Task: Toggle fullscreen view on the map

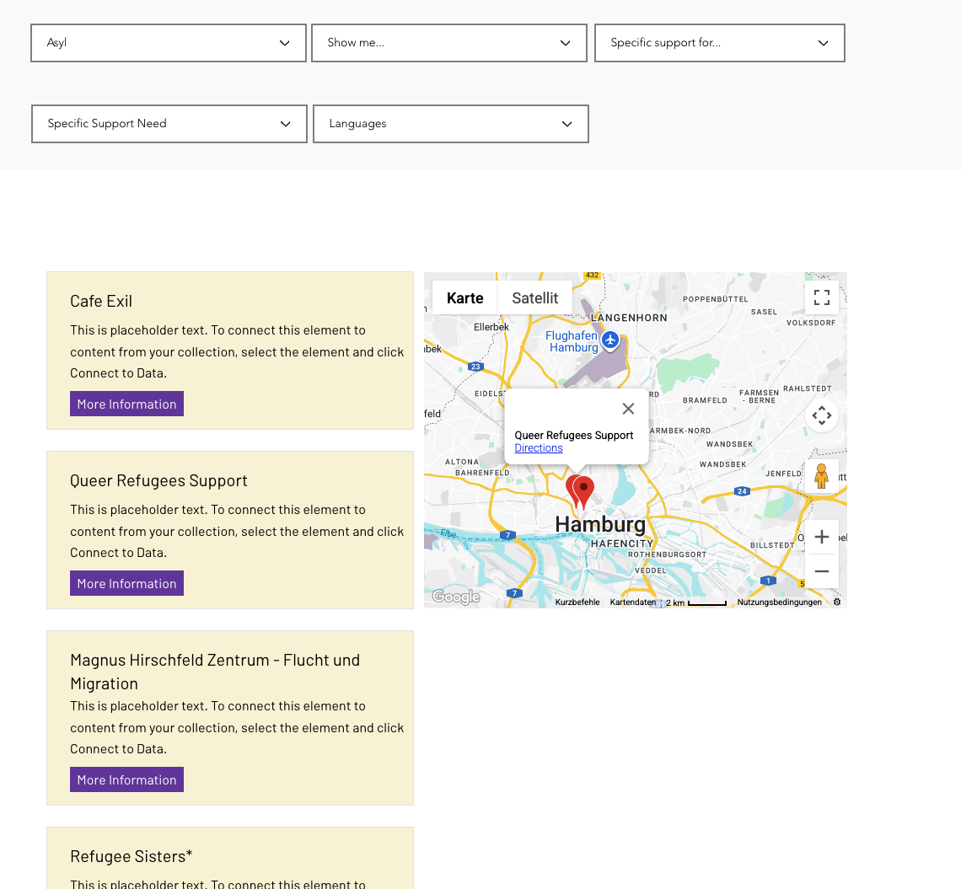Action: (821, 297)
